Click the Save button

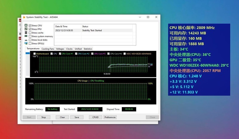(x=77, y=117)
